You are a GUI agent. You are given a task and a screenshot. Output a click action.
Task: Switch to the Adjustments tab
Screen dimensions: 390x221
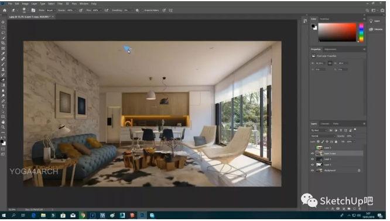330,49
